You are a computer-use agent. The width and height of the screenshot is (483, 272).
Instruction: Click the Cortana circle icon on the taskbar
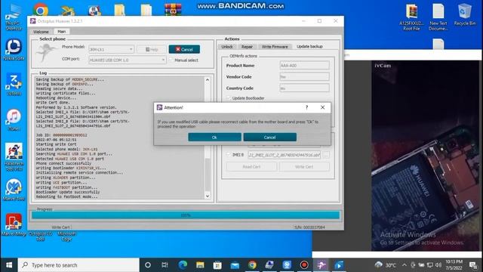click(148, 265)
